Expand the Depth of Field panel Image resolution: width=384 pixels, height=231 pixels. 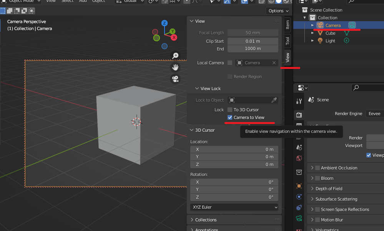click(312, 189)
